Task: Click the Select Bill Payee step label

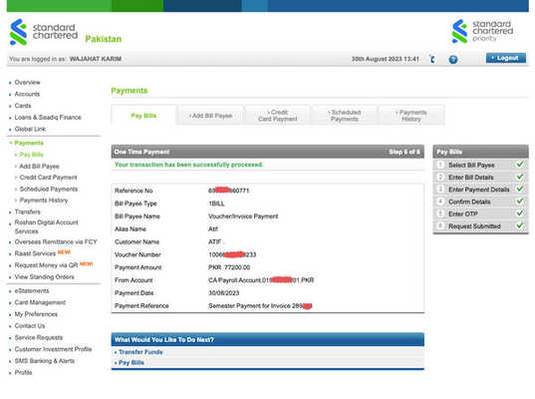Action: pyautogui.click(x=471, y=165)
